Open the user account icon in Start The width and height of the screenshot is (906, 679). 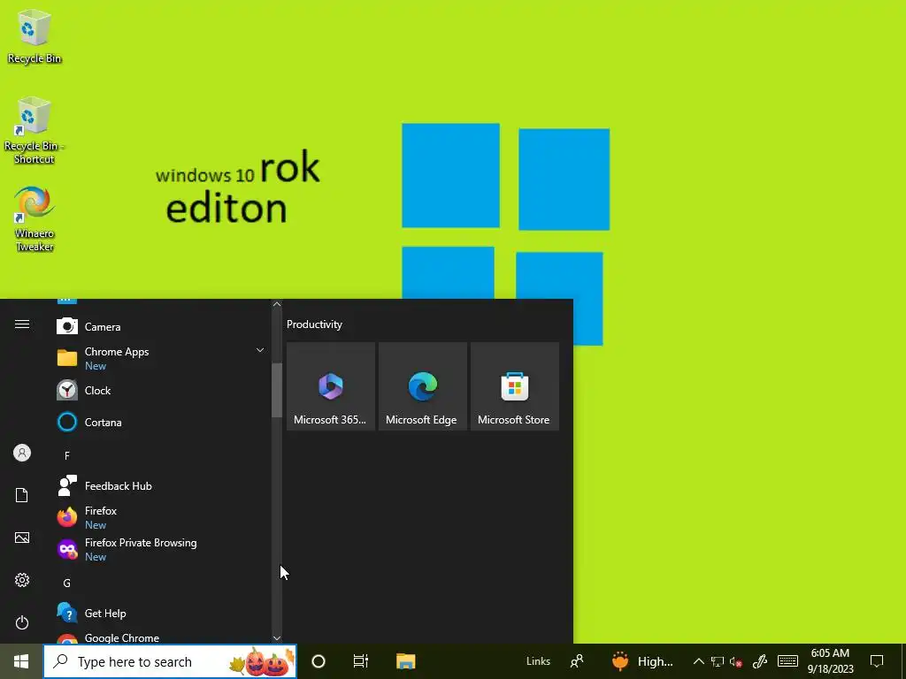(x=22, y=453)
